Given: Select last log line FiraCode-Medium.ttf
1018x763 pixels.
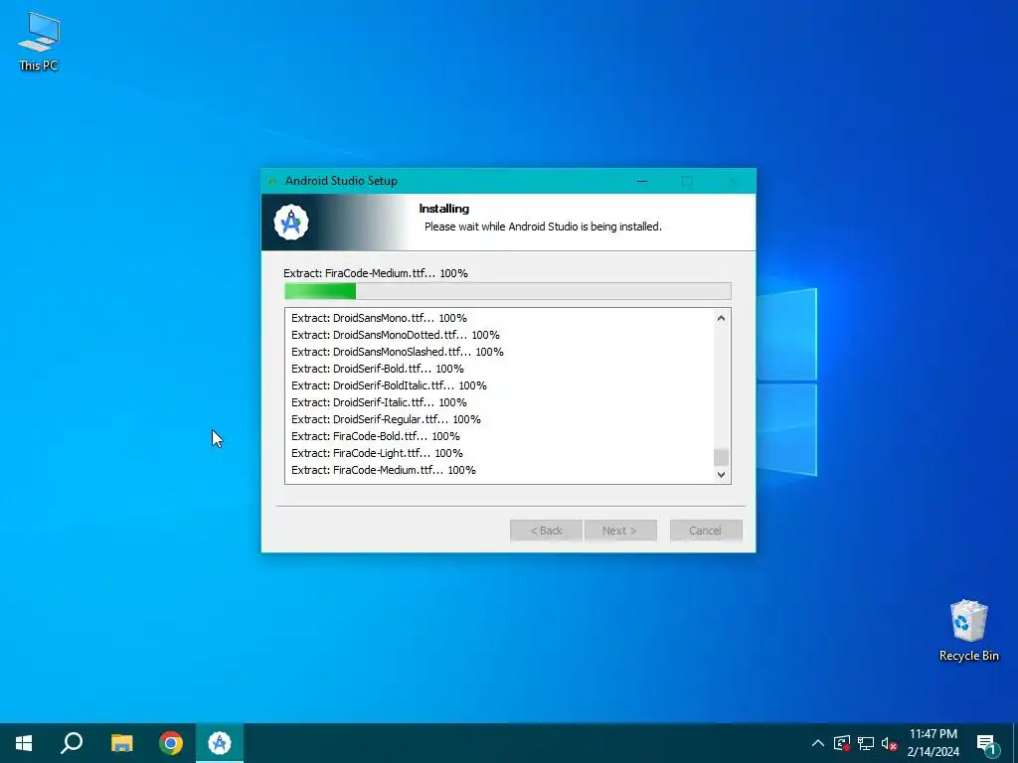Looking at the screenshot, I should coord(383,470).
